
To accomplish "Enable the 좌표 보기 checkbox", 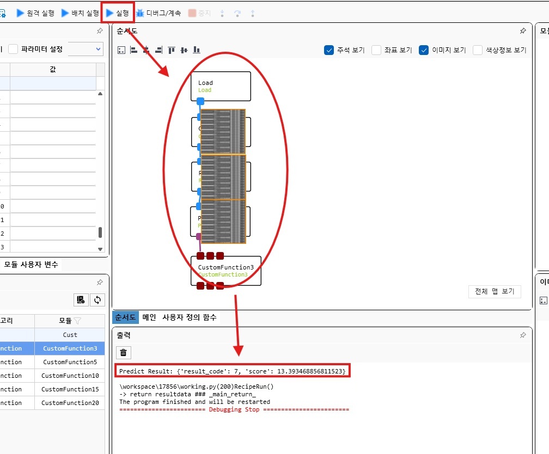I will (x=376, y=50).
